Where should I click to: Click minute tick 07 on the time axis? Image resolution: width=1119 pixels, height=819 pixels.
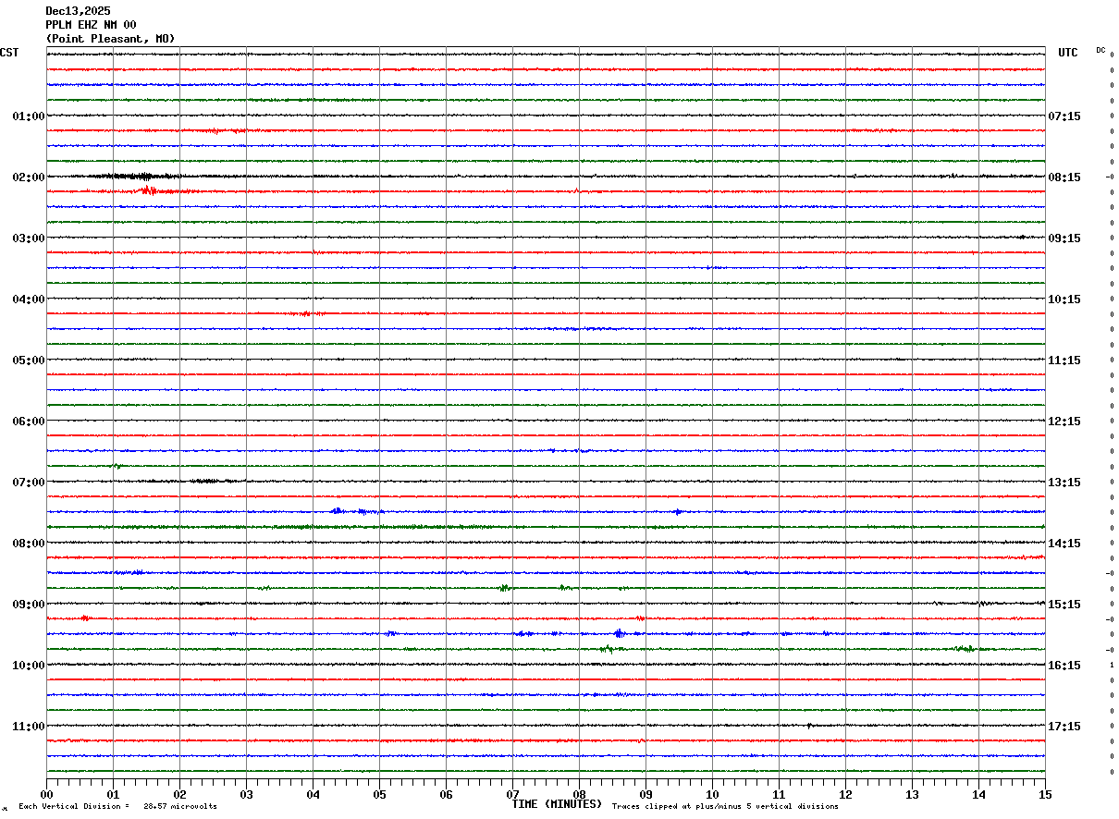click(513, 794)
